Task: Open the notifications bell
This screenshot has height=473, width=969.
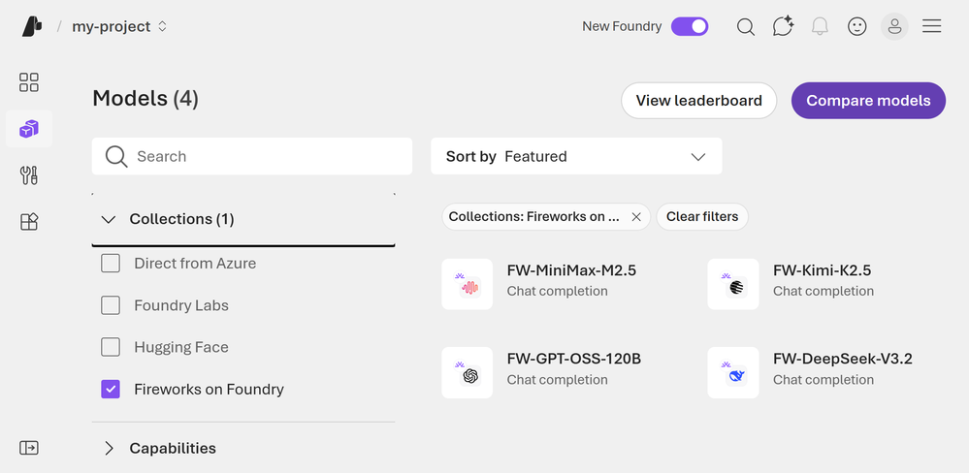Action: coord(820,27)
